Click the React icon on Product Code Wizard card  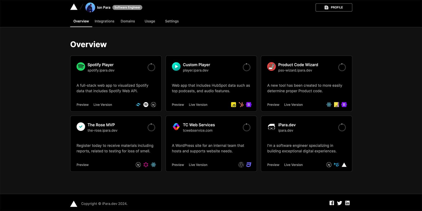coord(329,105)
